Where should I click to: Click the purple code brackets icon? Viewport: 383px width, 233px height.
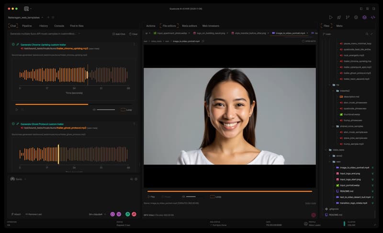pos(373,17)
